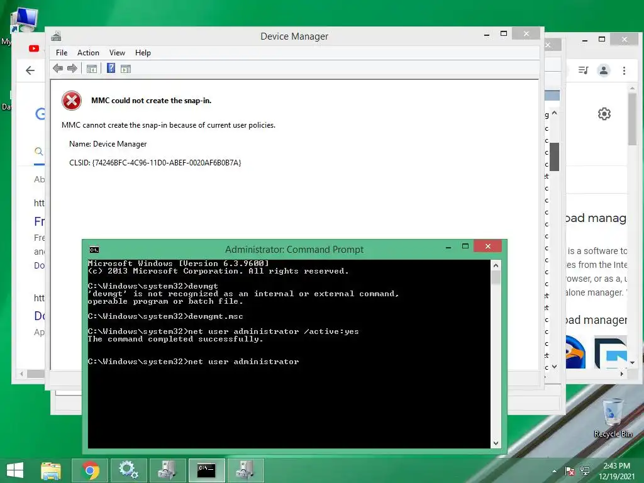The image size is (644, 483).
Task: Minimize the Command Prompt window
Action: (448, 247)
